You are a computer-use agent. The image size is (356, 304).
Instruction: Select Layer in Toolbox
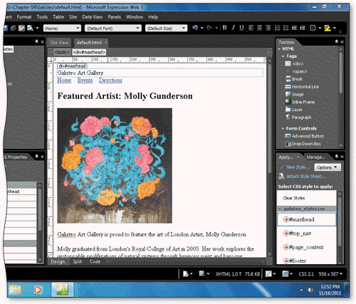pyautogui.click(x=293, y=110)
